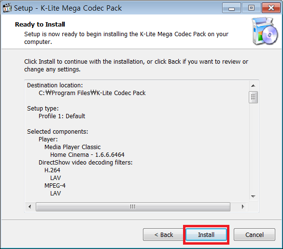Minimize the setup window
The height and width of the screenshot is (249, 283).
pyautogui.click(x=231, y=8)
